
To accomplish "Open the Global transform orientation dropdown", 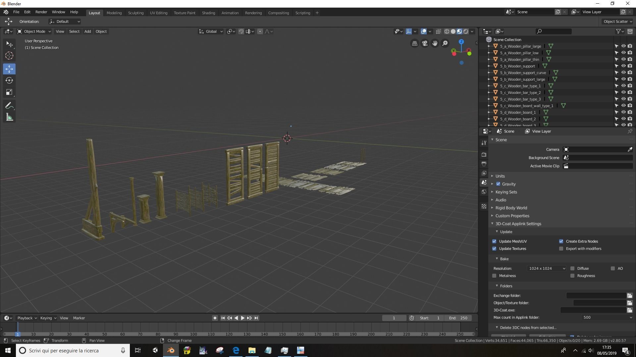I will [x=211, y=31].
